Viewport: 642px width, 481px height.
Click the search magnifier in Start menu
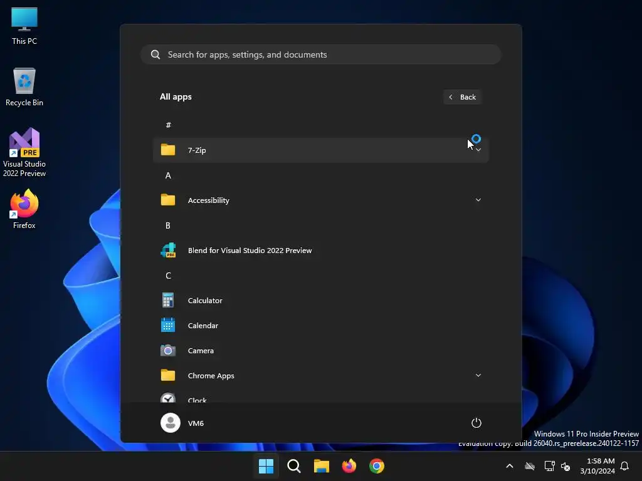[155, 54]
